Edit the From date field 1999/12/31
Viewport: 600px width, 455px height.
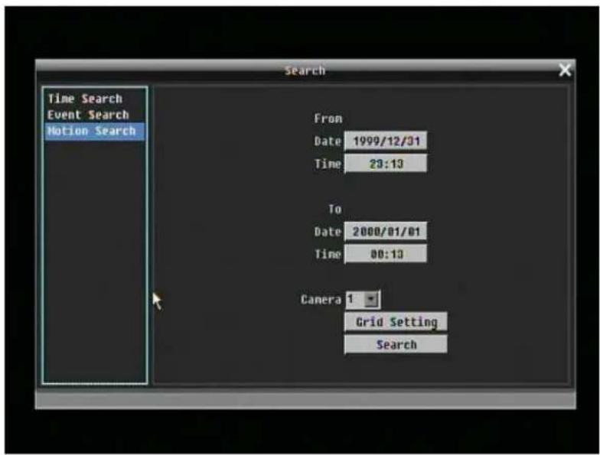tap(386, 141)
